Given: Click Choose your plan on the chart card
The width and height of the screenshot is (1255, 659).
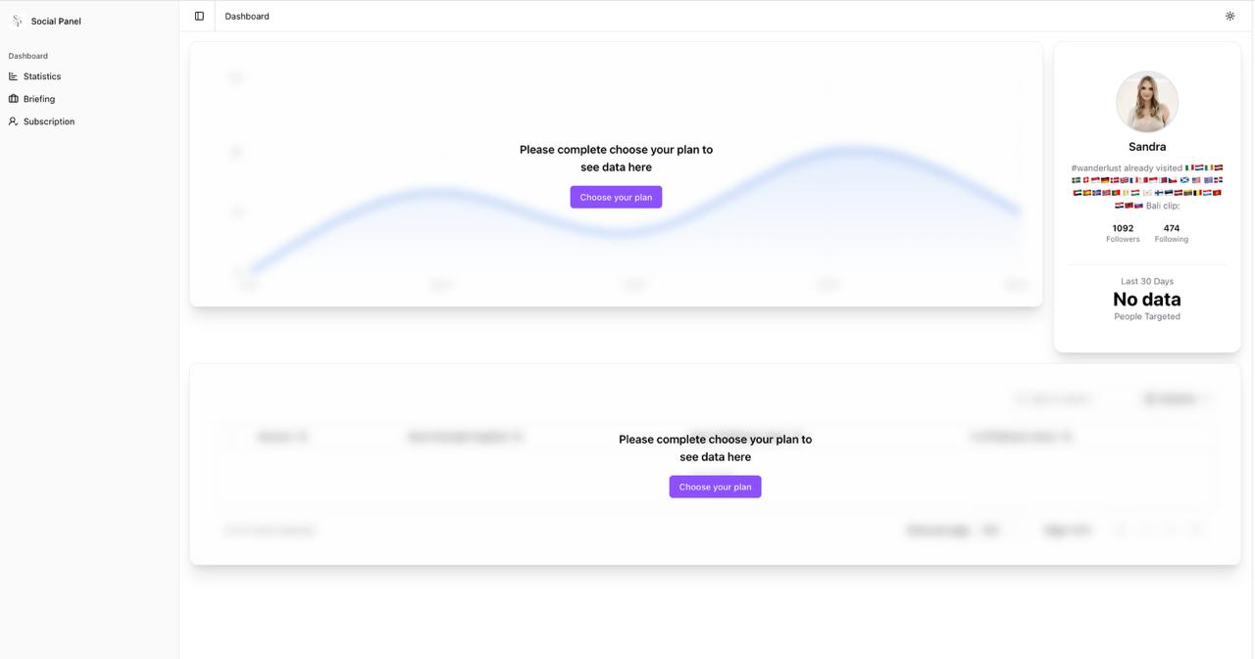Looking at the screenshot, I should (x=615, y=197).
